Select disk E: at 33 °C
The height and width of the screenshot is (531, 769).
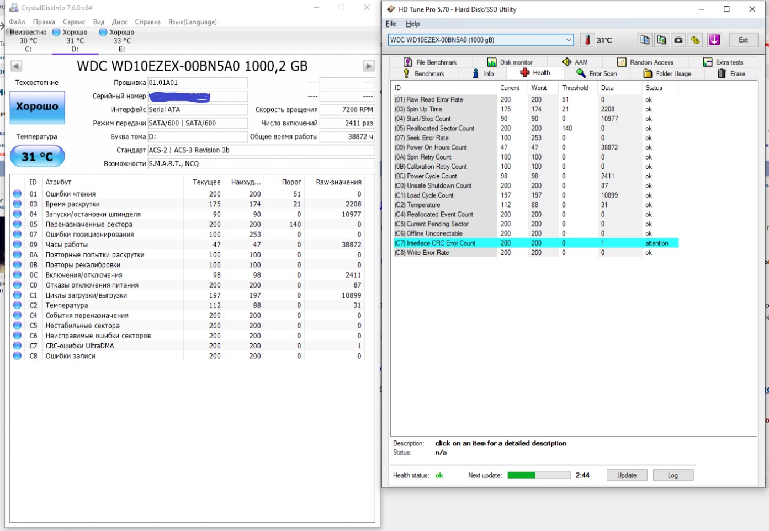[122, 40]
